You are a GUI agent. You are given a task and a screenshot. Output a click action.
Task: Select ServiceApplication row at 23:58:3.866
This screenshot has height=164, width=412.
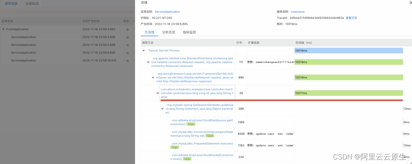click(68, 37)
